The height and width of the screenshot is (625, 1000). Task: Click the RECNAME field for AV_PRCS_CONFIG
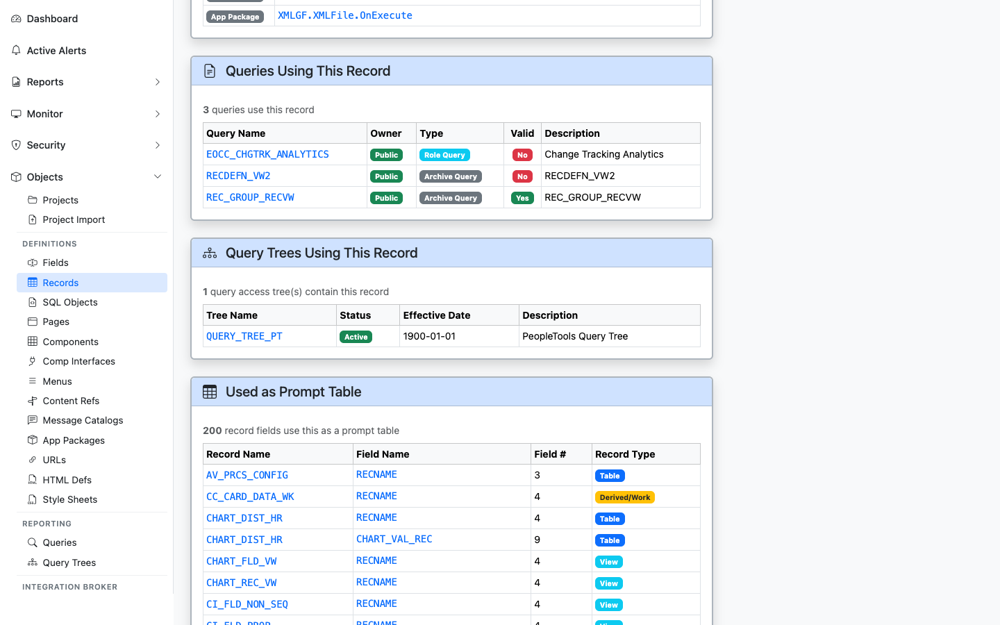(x=376, y=474)
